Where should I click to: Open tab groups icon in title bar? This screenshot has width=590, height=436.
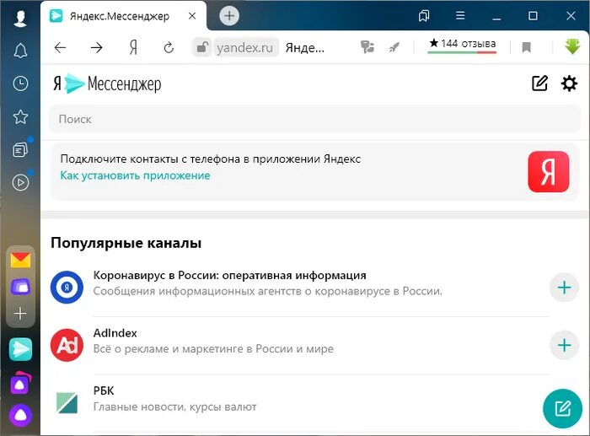[424, 16]
